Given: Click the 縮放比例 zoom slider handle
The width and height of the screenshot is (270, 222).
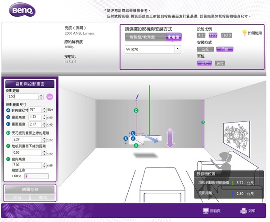Looking at the screenshot, I should (27, 176).
